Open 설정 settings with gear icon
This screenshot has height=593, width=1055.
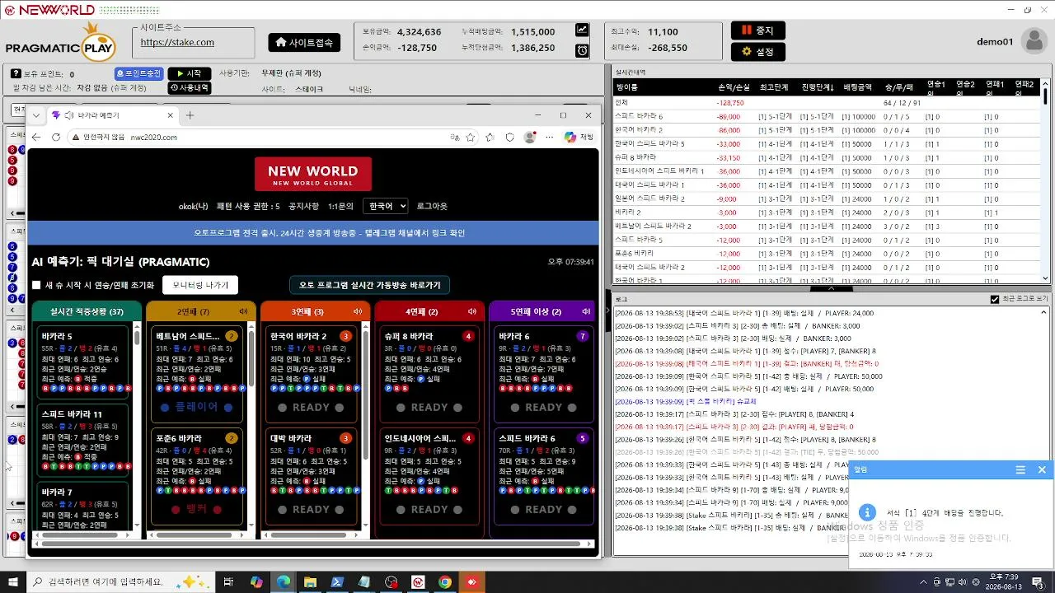coord(757,52)
